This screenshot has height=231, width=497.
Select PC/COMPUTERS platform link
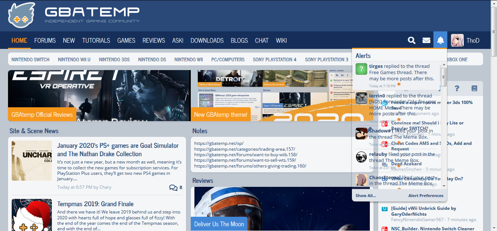228,59
